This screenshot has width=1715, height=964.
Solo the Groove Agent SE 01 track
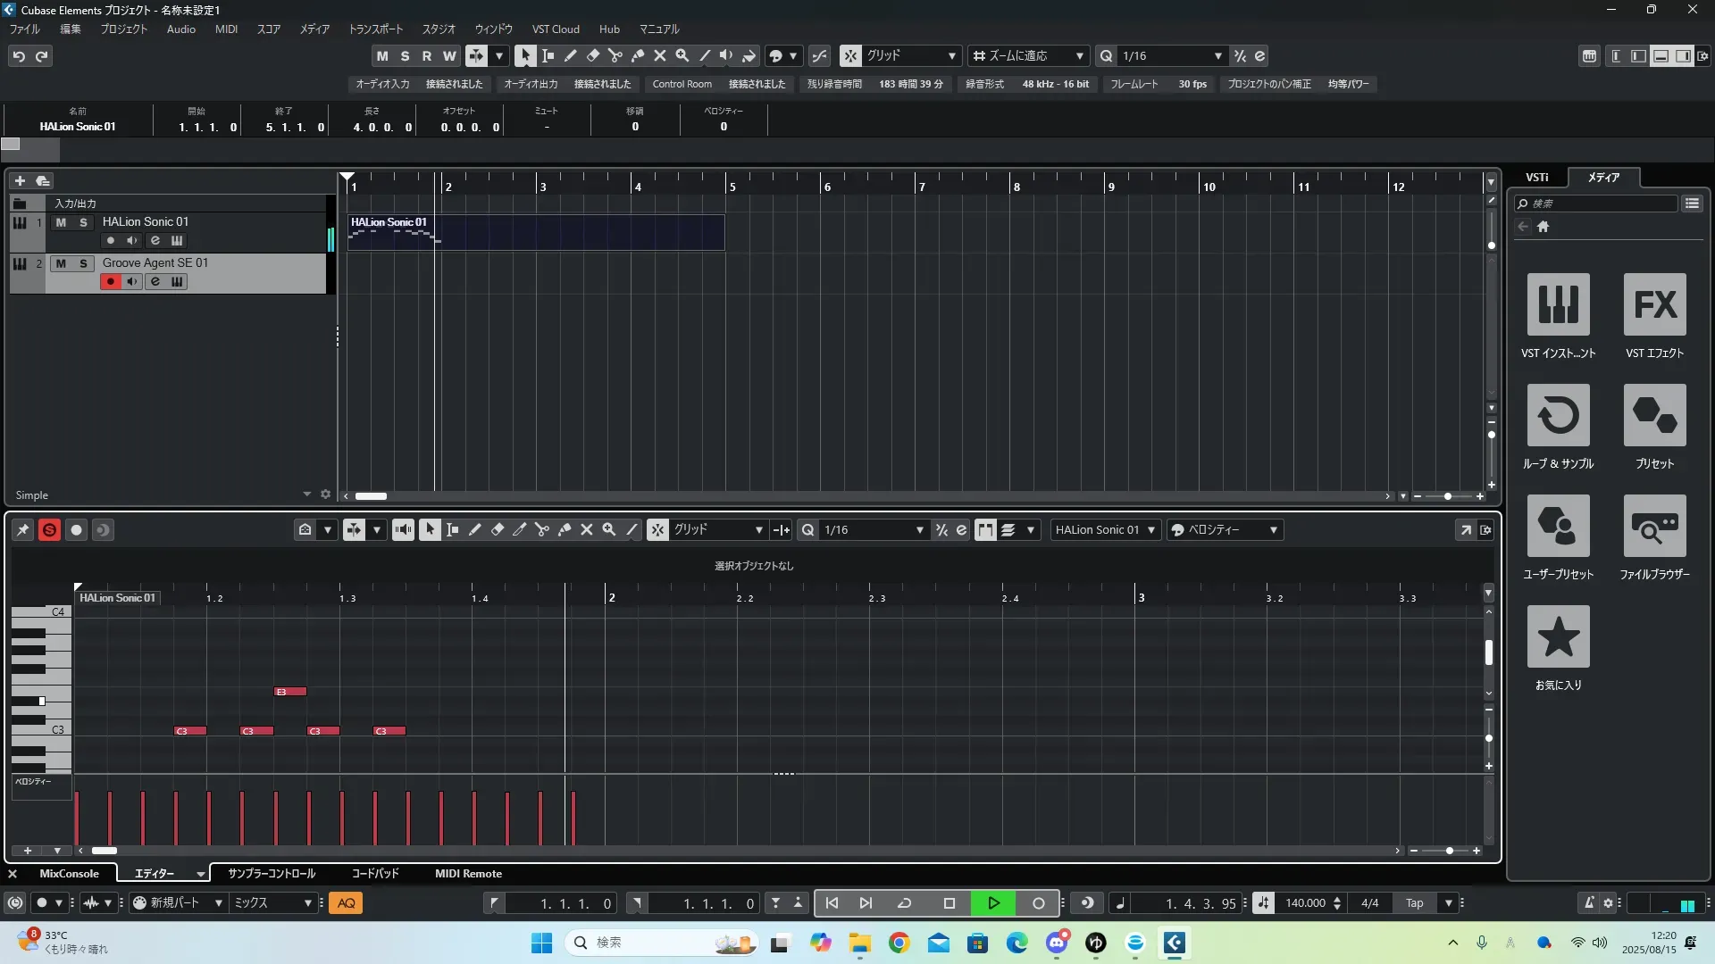coord(83,263)
